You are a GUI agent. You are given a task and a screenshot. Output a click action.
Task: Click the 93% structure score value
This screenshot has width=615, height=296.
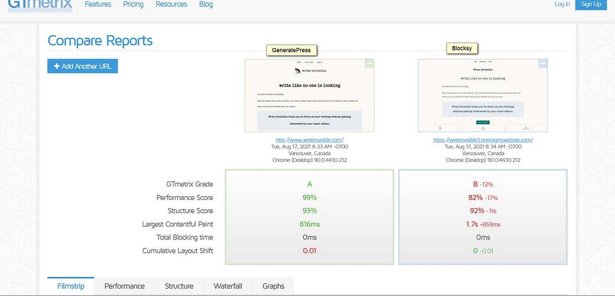(309, 211)
